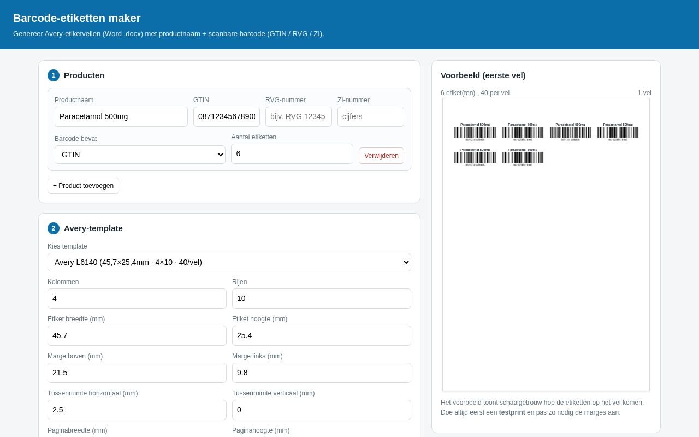Click the Rijen input field
699x437 pixels.
(322, 298)
